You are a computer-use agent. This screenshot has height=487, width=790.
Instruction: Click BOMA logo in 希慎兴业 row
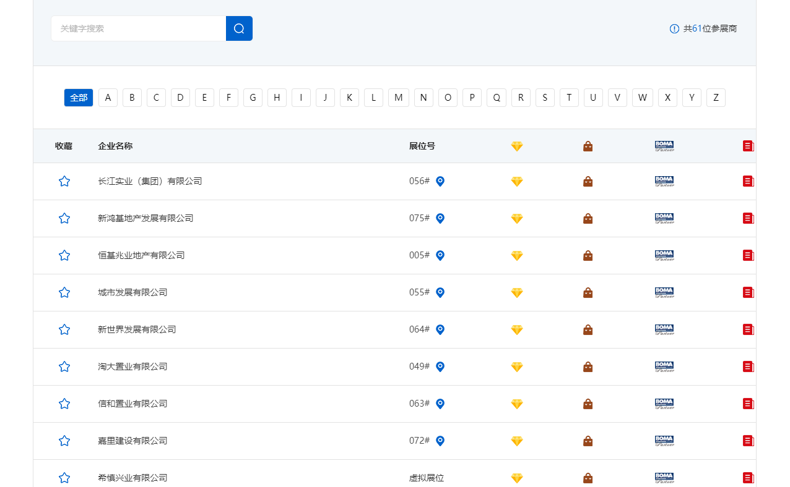(x=664, y=478)
